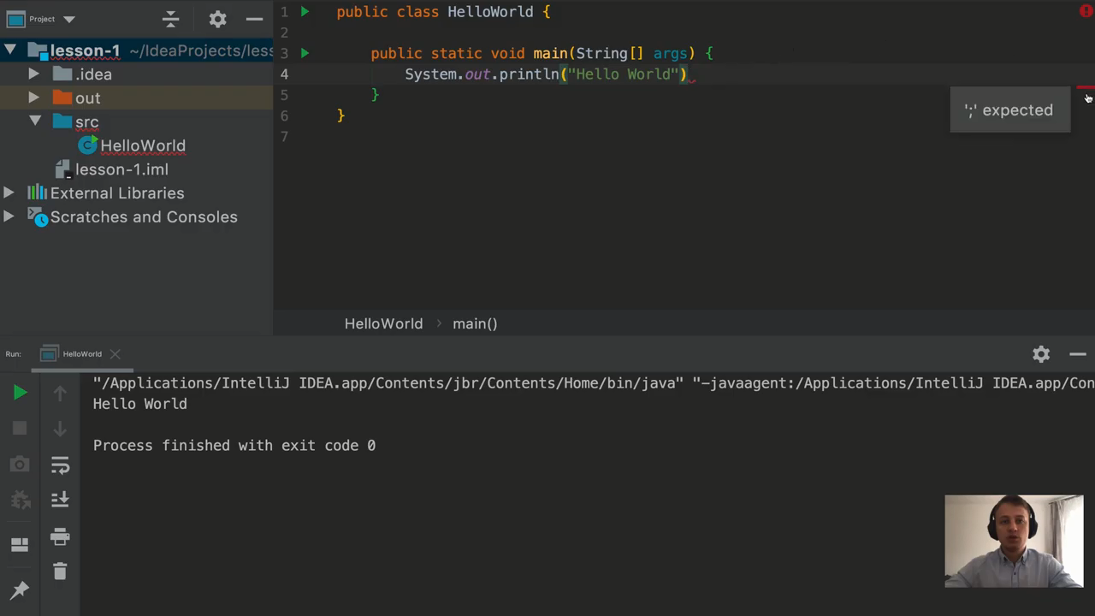Expand Scratches and Consoles node
This screenshot has width=1095, height=616.
point(9,217)
